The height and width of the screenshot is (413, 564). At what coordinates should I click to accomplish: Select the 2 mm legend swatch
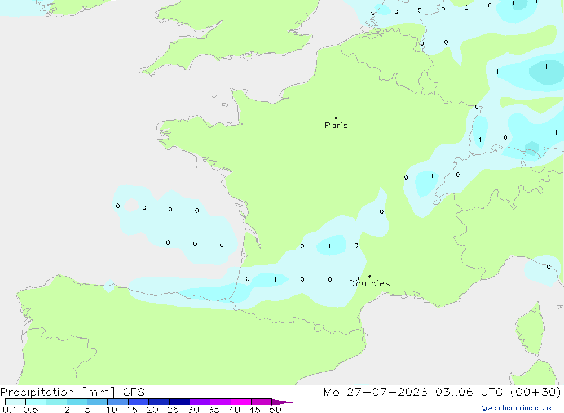[x=77, y=402]
